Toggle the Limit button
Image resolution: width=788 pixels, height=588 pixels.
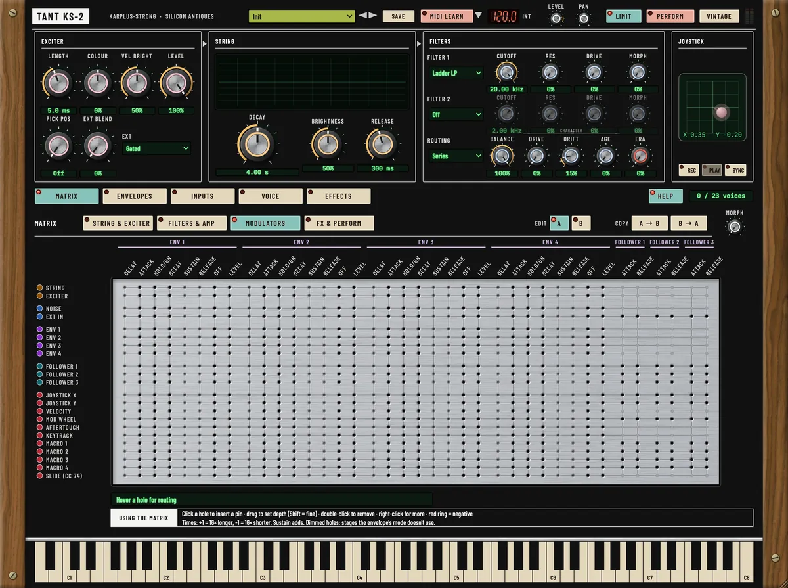click(623, 16)
